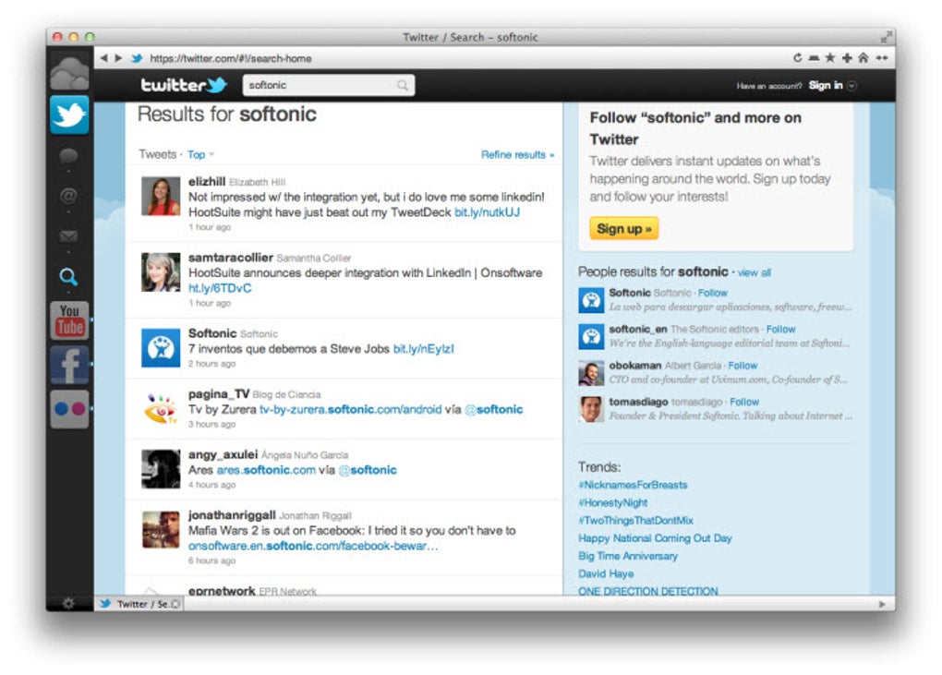
Task: Open the onsoftware.en.softonic.com link
Action: pos(313,546)
